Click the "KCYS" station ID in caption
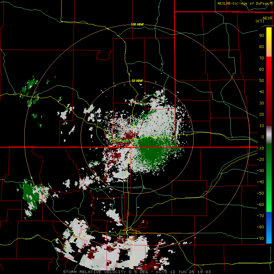Screen dimensions: 274x274 point(161,272)
